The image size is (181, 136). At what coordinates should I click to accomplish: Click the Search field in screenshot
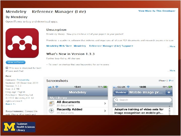[143, 100]
